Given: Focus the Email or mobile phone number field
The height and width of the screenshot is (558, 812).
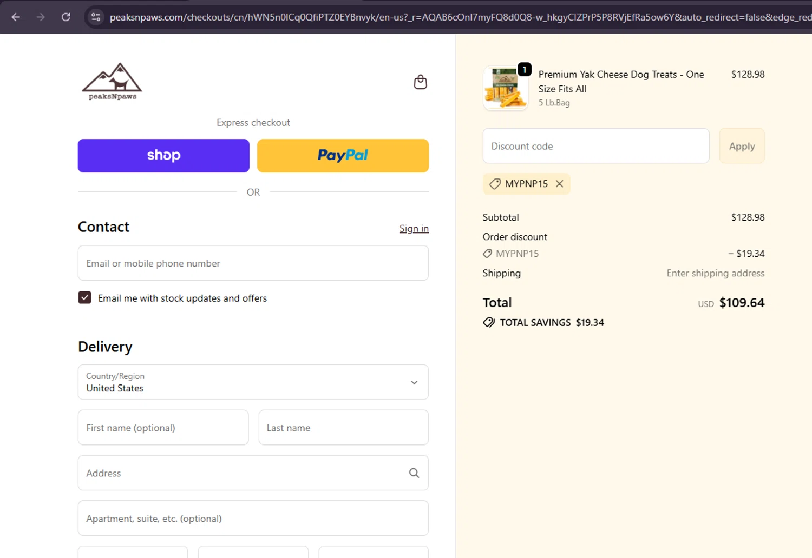Looking at the screenshot, I should click(253, 263).
